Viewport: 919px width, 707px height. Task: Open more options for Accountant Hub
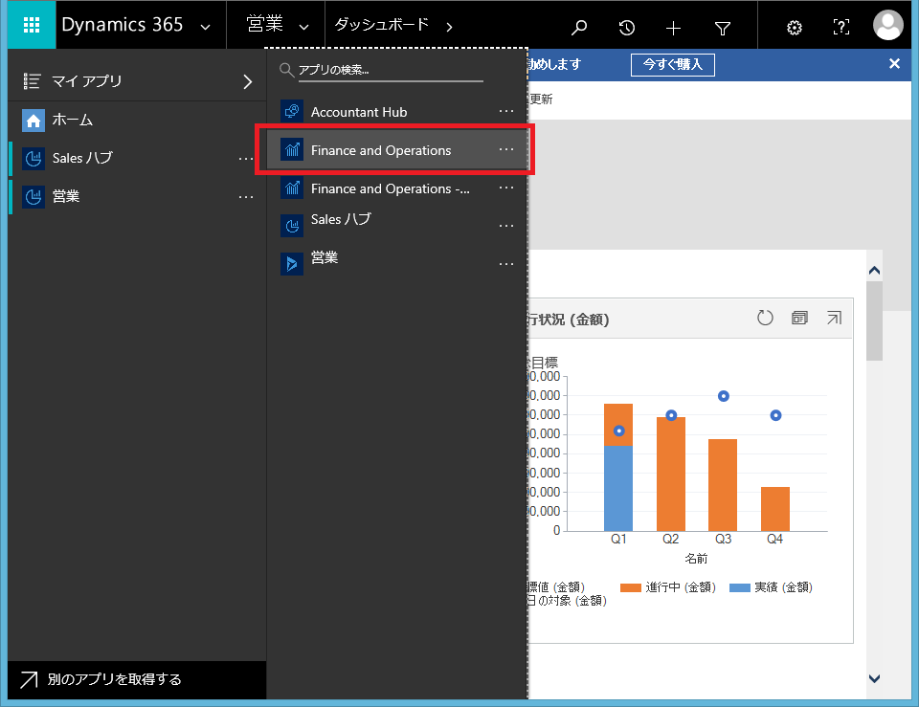(506, 111)
